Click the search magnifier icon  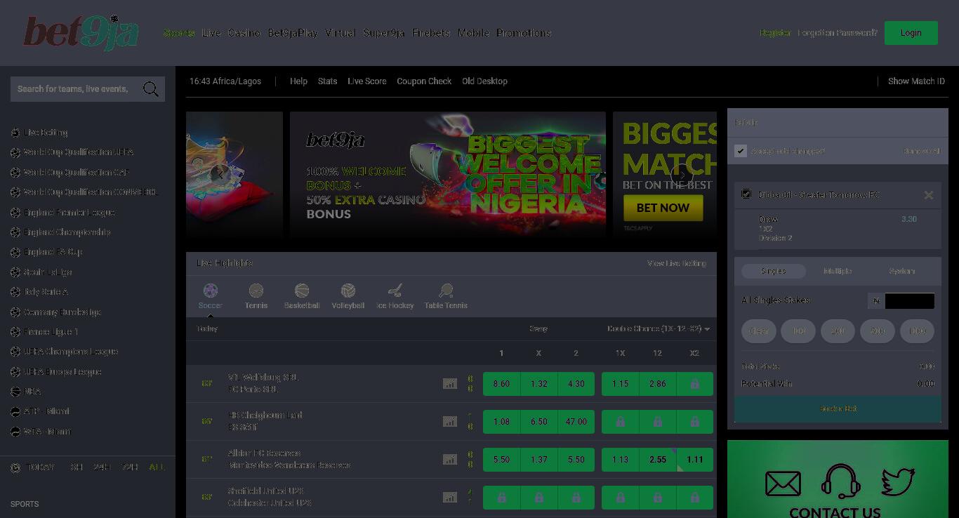[150, 89]
